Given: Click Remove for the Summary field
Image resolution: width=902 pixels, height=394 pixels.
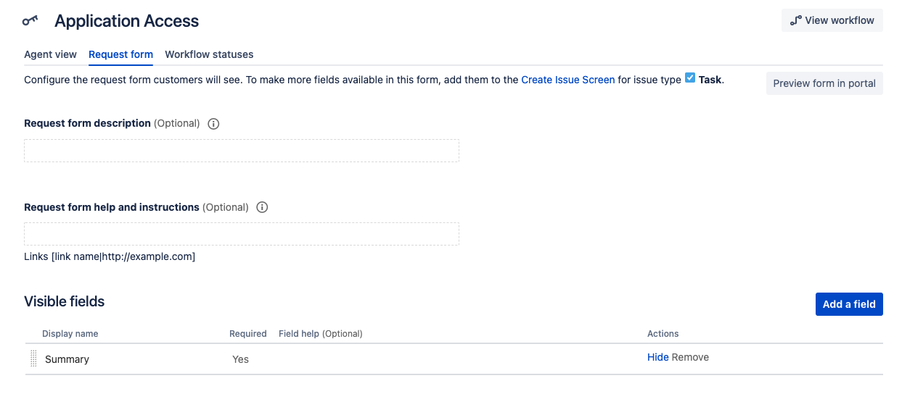Looking at the screenshot, I should click(690, 357).
